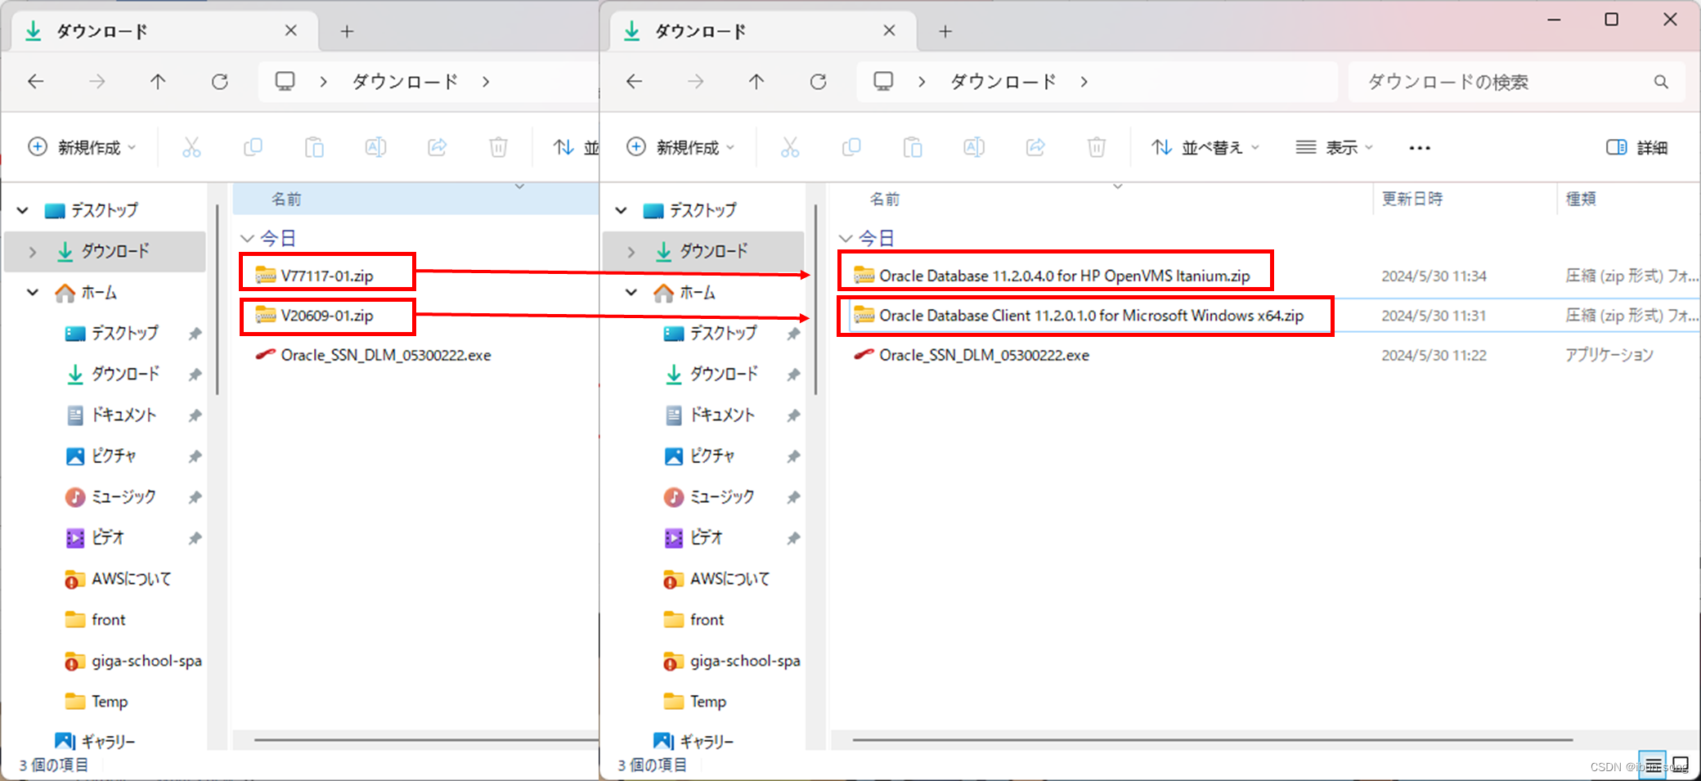Open the 並べ替え sort dropdown
Image resolution: width=1701 pixels, height=781 pixels.
click(x=1205, y=147)
